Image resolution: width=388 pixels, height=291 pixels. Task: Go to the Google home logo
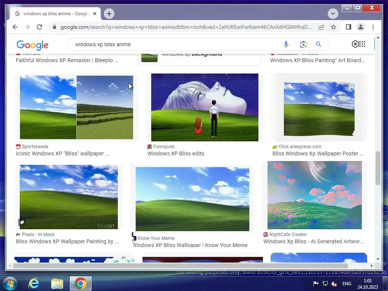tap(33, 45)
